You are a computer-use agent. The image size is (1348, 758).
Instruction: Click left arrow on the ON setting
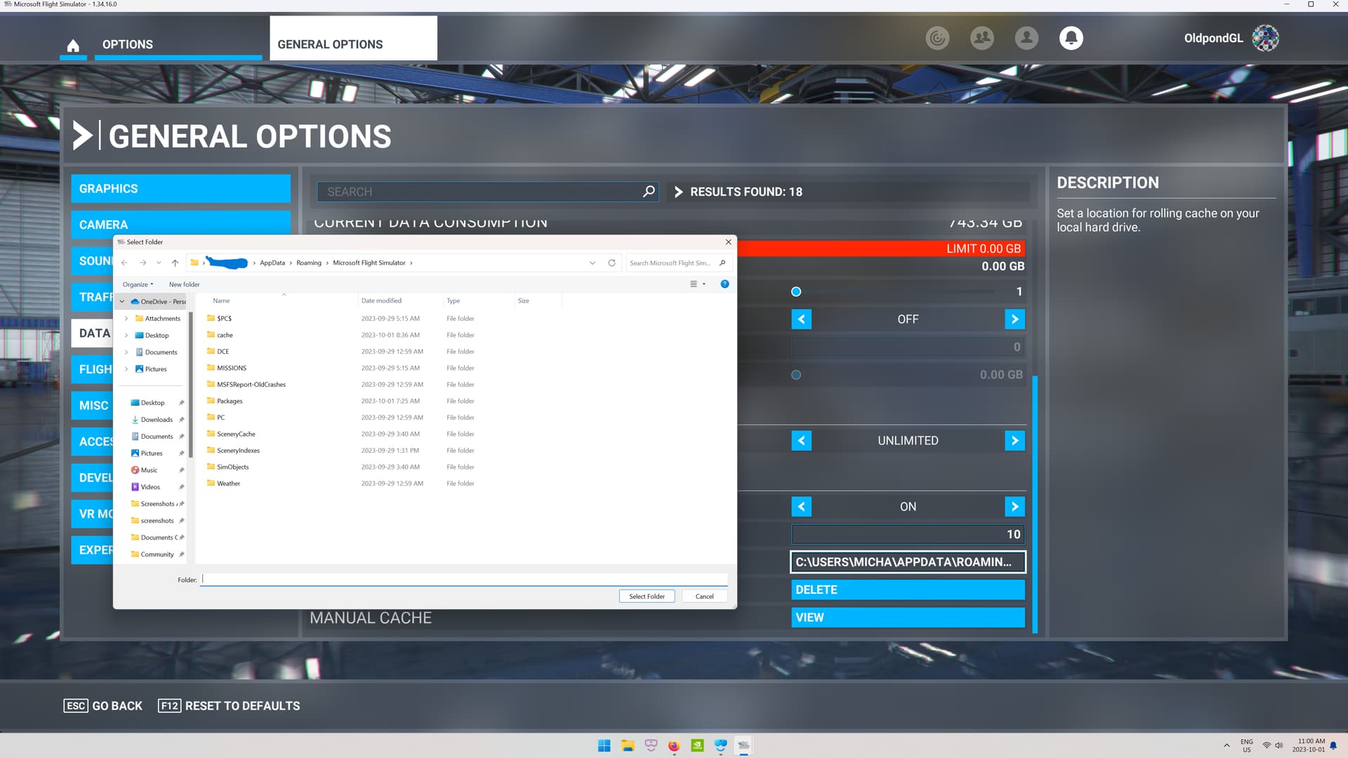pyautogui.click(x=801, y=507)
